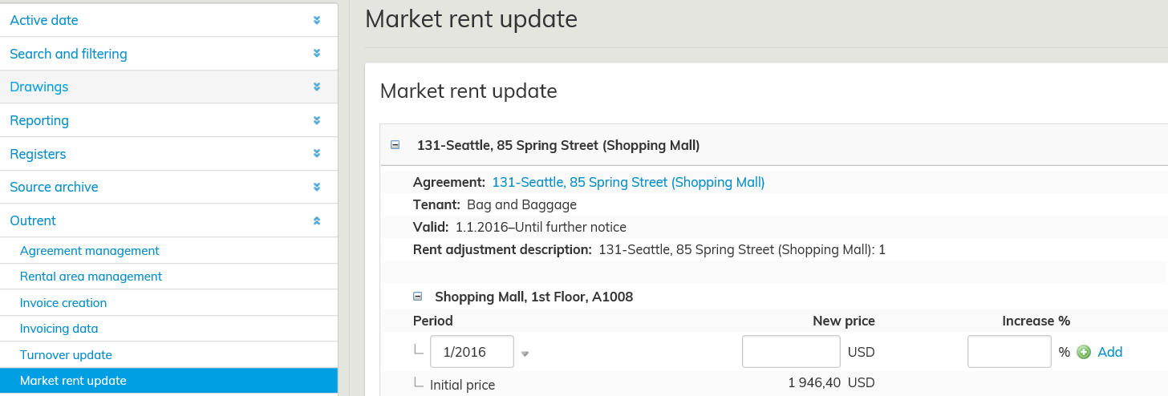This screenshot has height=396, width=1168.
Task: Select Invoicing data in sidebar
Action: pyautogui.click(x=59, y=329)
